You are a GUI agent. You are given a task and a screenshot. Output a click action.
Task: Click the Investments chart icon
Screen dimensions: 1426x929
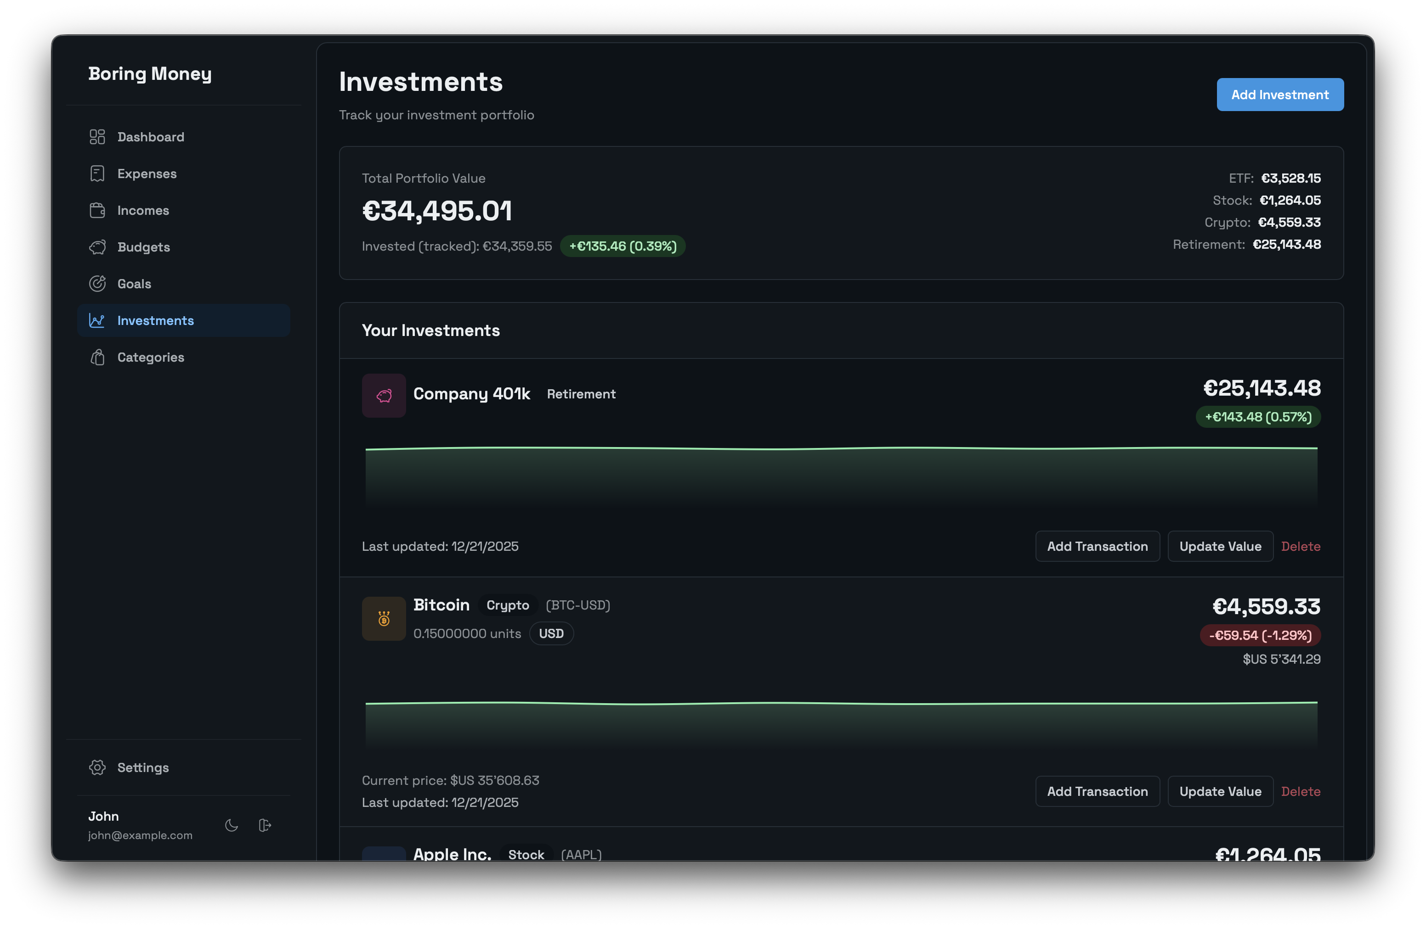pos(97,320)
